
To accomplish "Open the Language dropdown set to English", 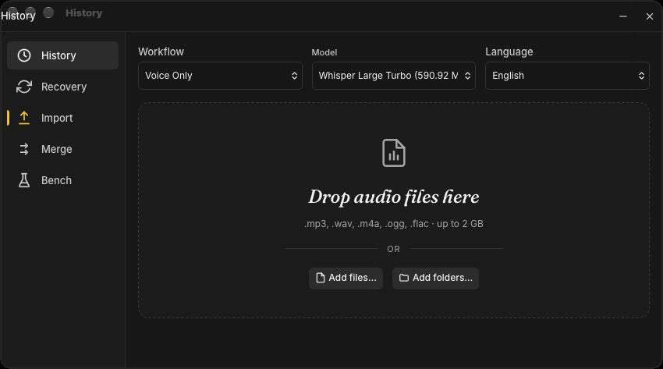I will tap(567, 76).
